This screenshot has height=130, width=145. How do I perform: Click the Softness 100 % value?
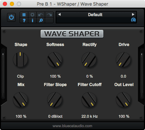tap(55, 76)
